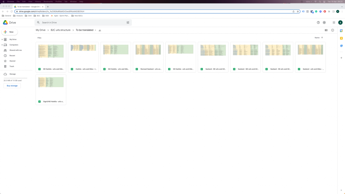
Task: Open the Google apps grid
Action: point(334,22)
